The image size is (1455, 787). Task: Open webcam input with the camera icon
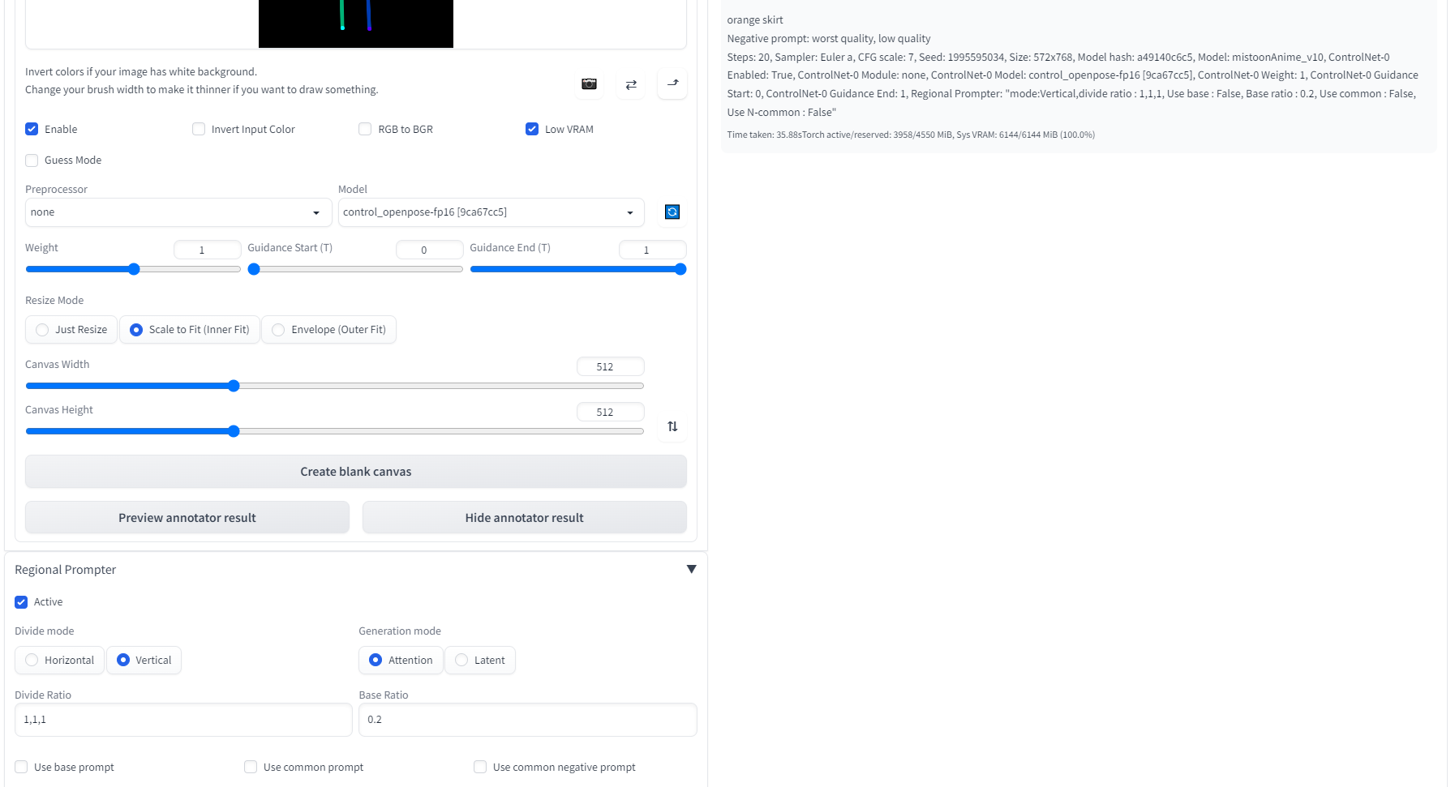pos(589,83)
